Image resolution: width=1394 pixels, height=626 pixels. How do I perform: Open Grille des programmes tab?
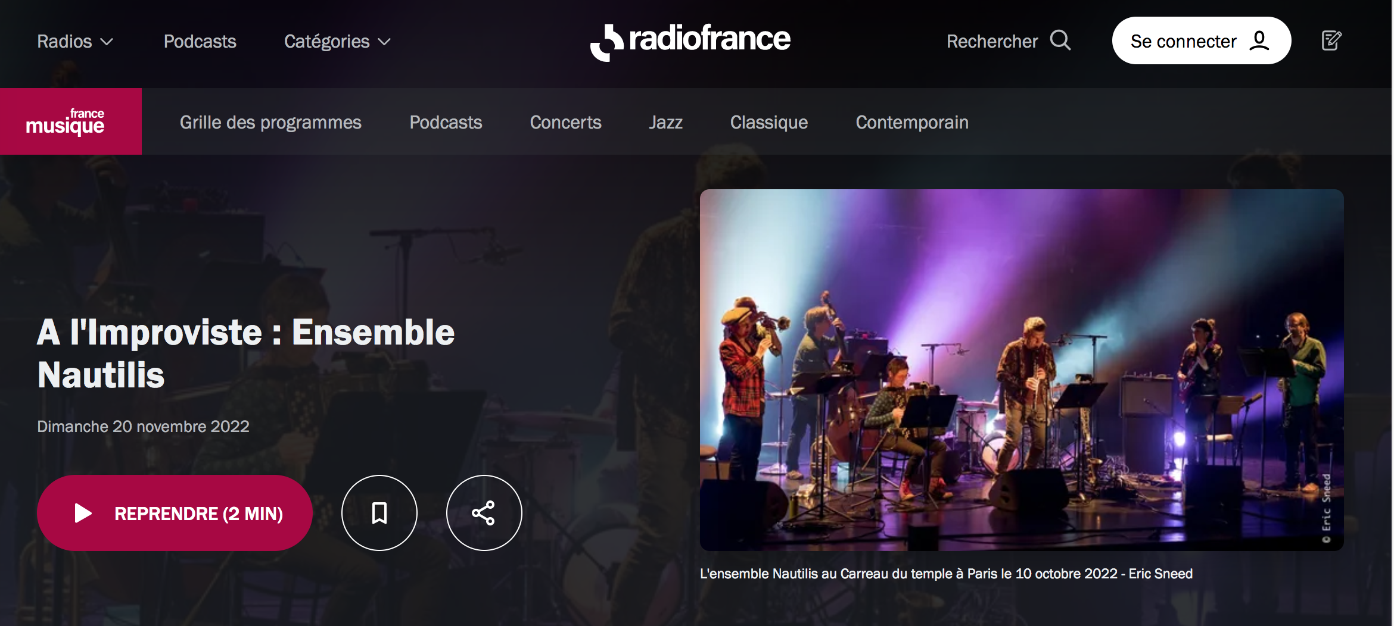click(270, 122)
